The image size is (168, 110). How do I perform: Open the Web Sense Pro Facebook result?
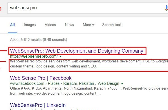41,78
